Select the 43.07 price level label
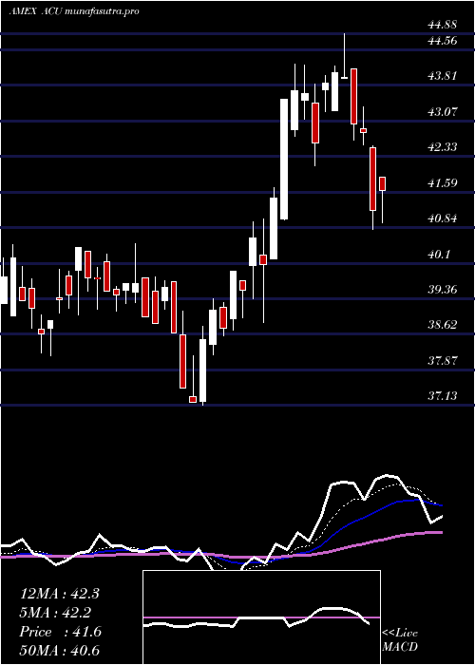Viewport: 475px width, 665px height. click(443, 112)
